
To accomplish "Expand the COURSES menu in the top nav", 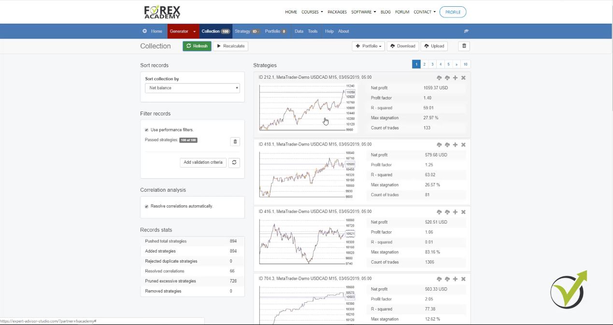I will coord(312,12).
